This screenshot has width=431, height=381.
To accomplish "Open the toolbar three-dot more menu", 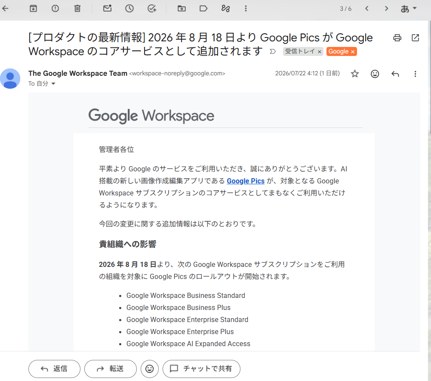I will [246, 9].
